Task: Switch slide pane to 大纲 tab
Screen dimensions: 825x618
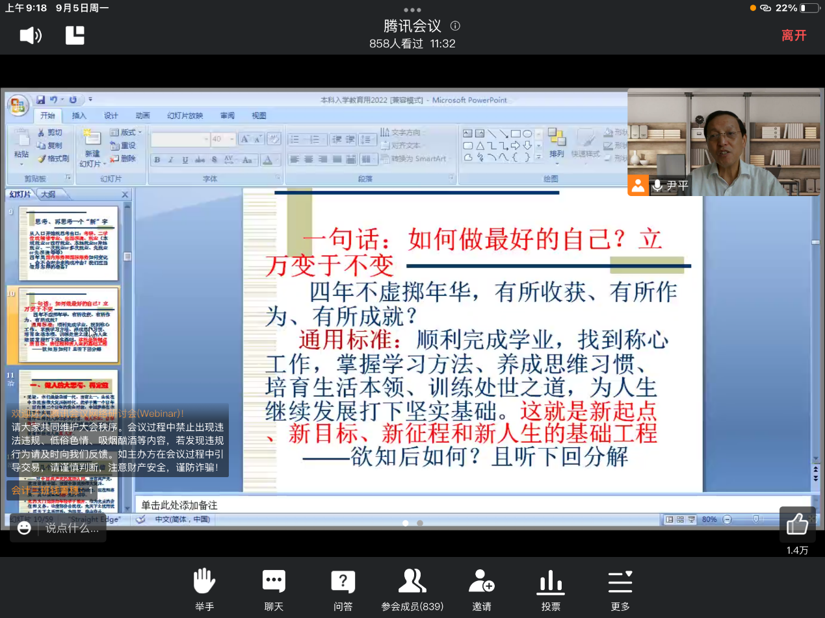Action: [x=48, y=194]
